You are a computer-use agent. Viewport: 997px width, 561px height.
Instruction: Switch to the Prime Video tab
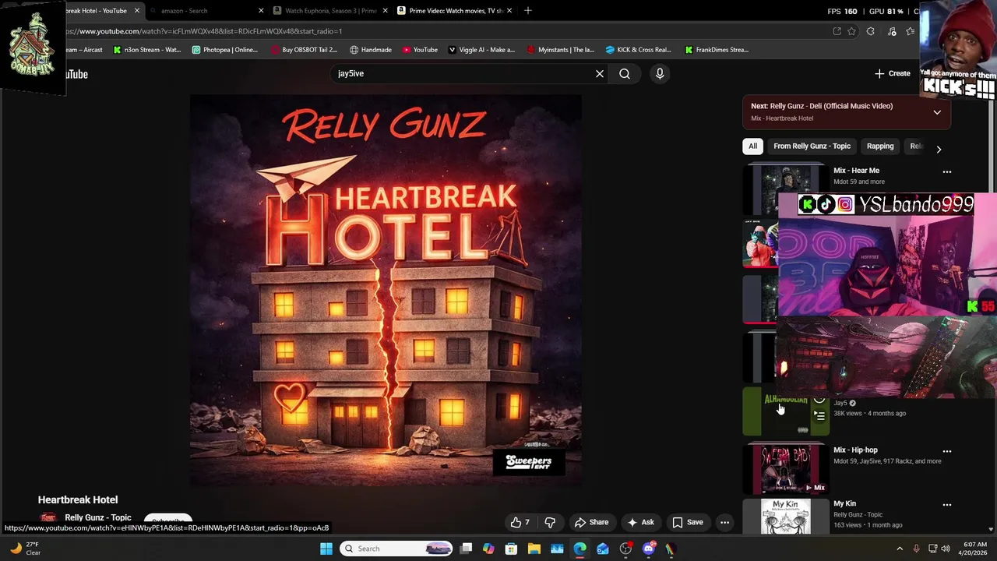(x=452, y=11)
